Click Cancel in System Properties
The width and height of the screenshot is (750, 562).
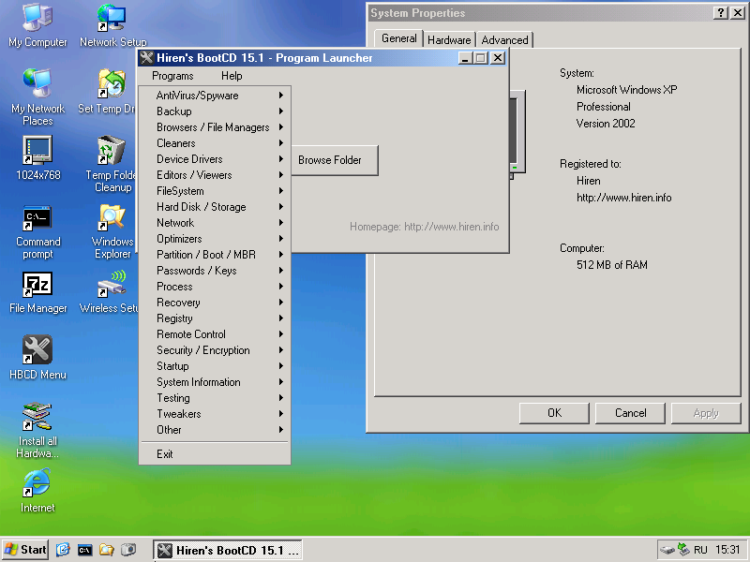coord(630,413)
